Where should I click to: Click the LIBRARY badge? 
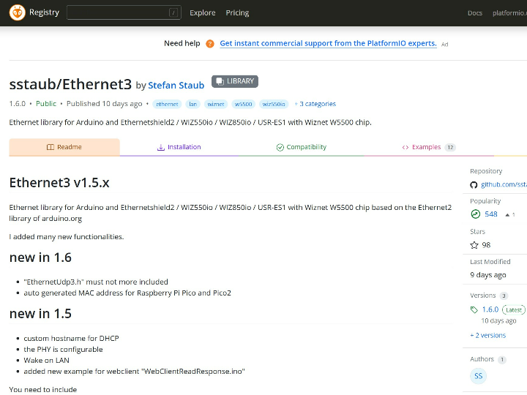coord(235,82)
